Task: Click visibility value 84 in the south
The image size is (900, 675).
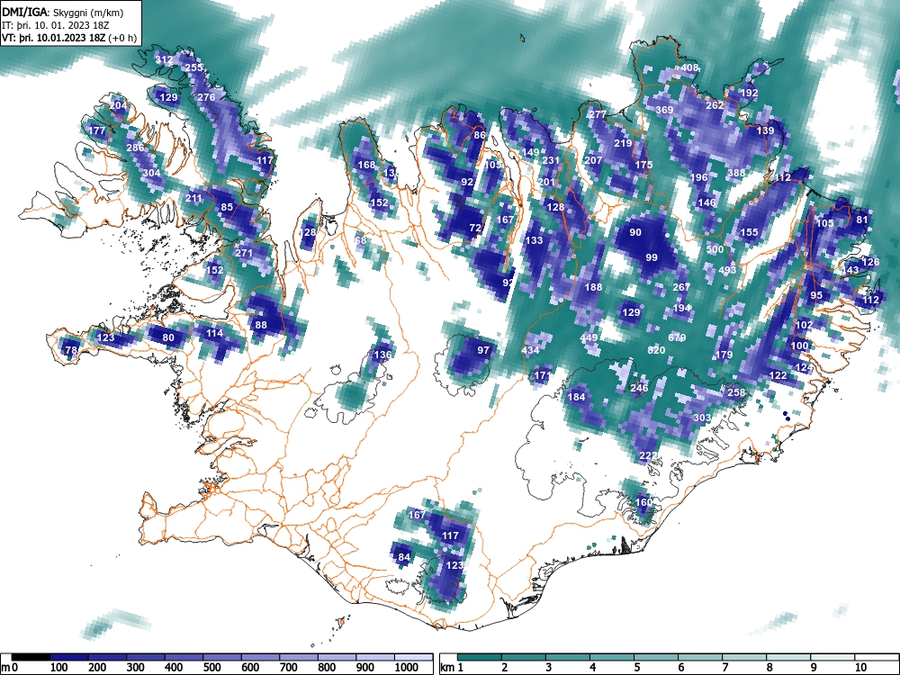Action: click(x=404, y=557)
